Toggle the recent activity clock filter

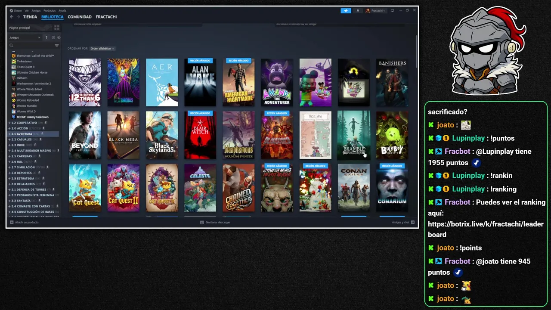point(53,37)
